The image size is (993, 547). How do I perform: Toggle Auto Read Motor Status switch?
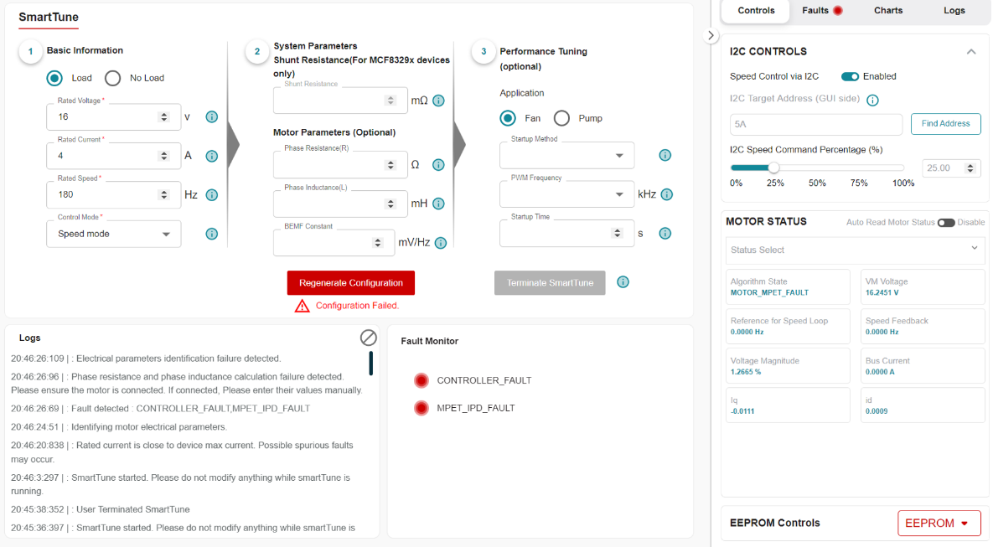(946, 223)
